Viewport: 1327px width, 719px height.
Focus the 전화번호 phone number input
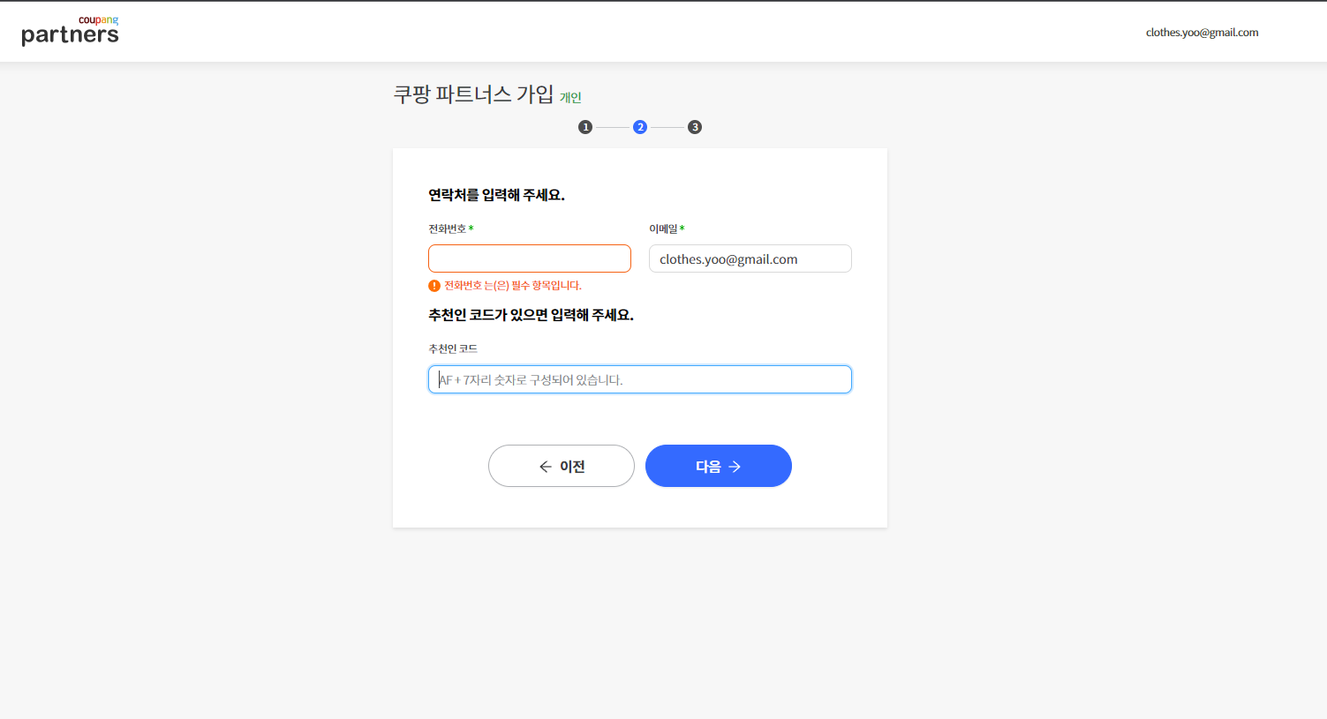point(530,258)
